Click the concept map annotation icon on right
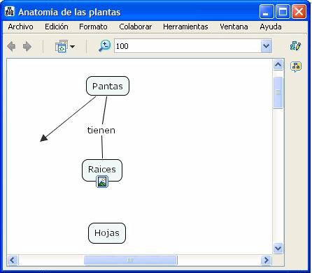This screenshot has height=273, width=312. click(296, 67)
